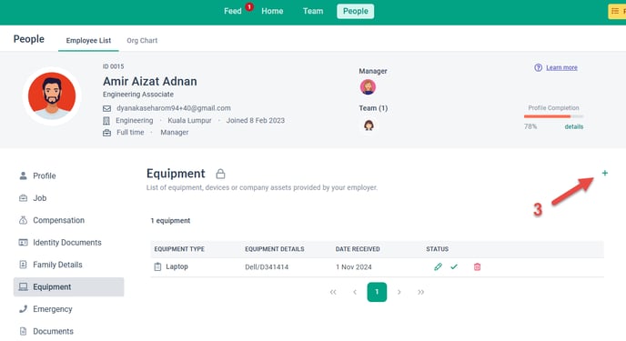This screenshot has height=341, width=626.
Task: Edit the Laptop entry with pencil icon
Action: point(438,266)
